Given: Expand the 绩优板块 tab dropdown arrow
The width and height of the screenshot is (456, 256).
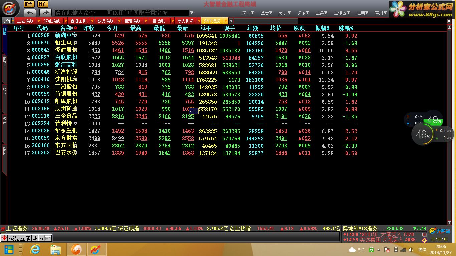Looking at the screenshot, I should 199,21.
